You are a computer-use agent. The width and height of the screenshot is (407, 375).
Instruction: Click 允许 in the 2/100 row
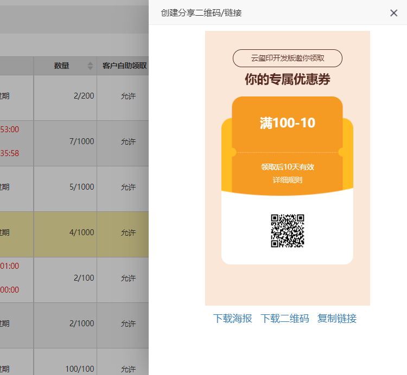[128, 278]
